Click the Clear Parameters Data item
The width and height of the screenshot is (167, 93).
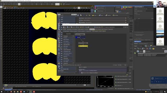(x=64, y=69)
